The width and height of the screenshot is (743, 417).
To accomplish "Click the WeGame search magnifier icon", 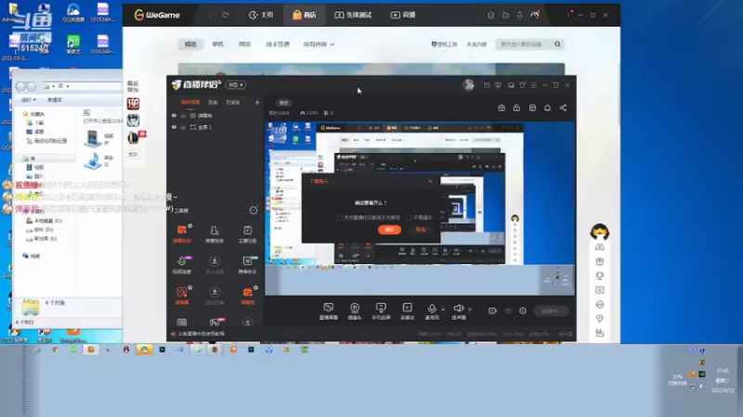I will tap(558, 44).
